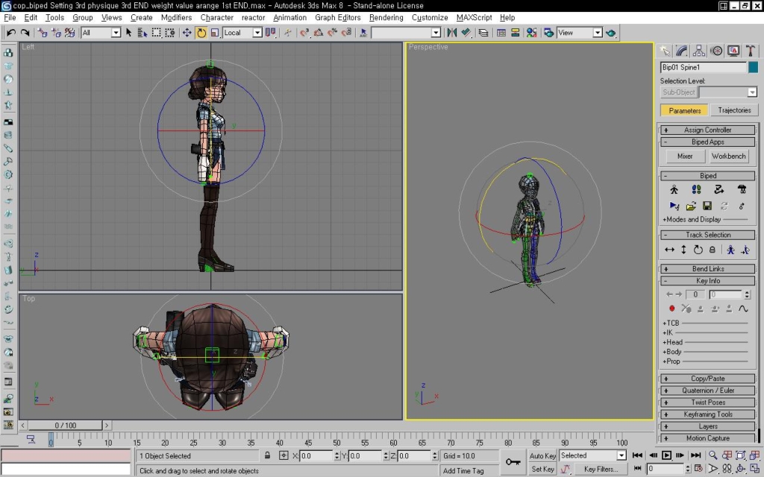
Task: Open the Select by Name tool
Action: (143, 33)
